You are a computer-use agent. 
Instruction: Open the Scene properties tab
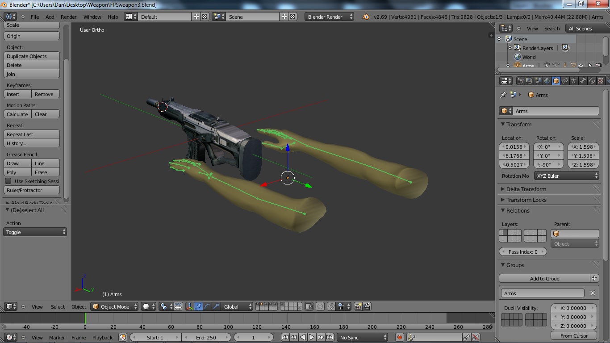(x=538, y=81)
